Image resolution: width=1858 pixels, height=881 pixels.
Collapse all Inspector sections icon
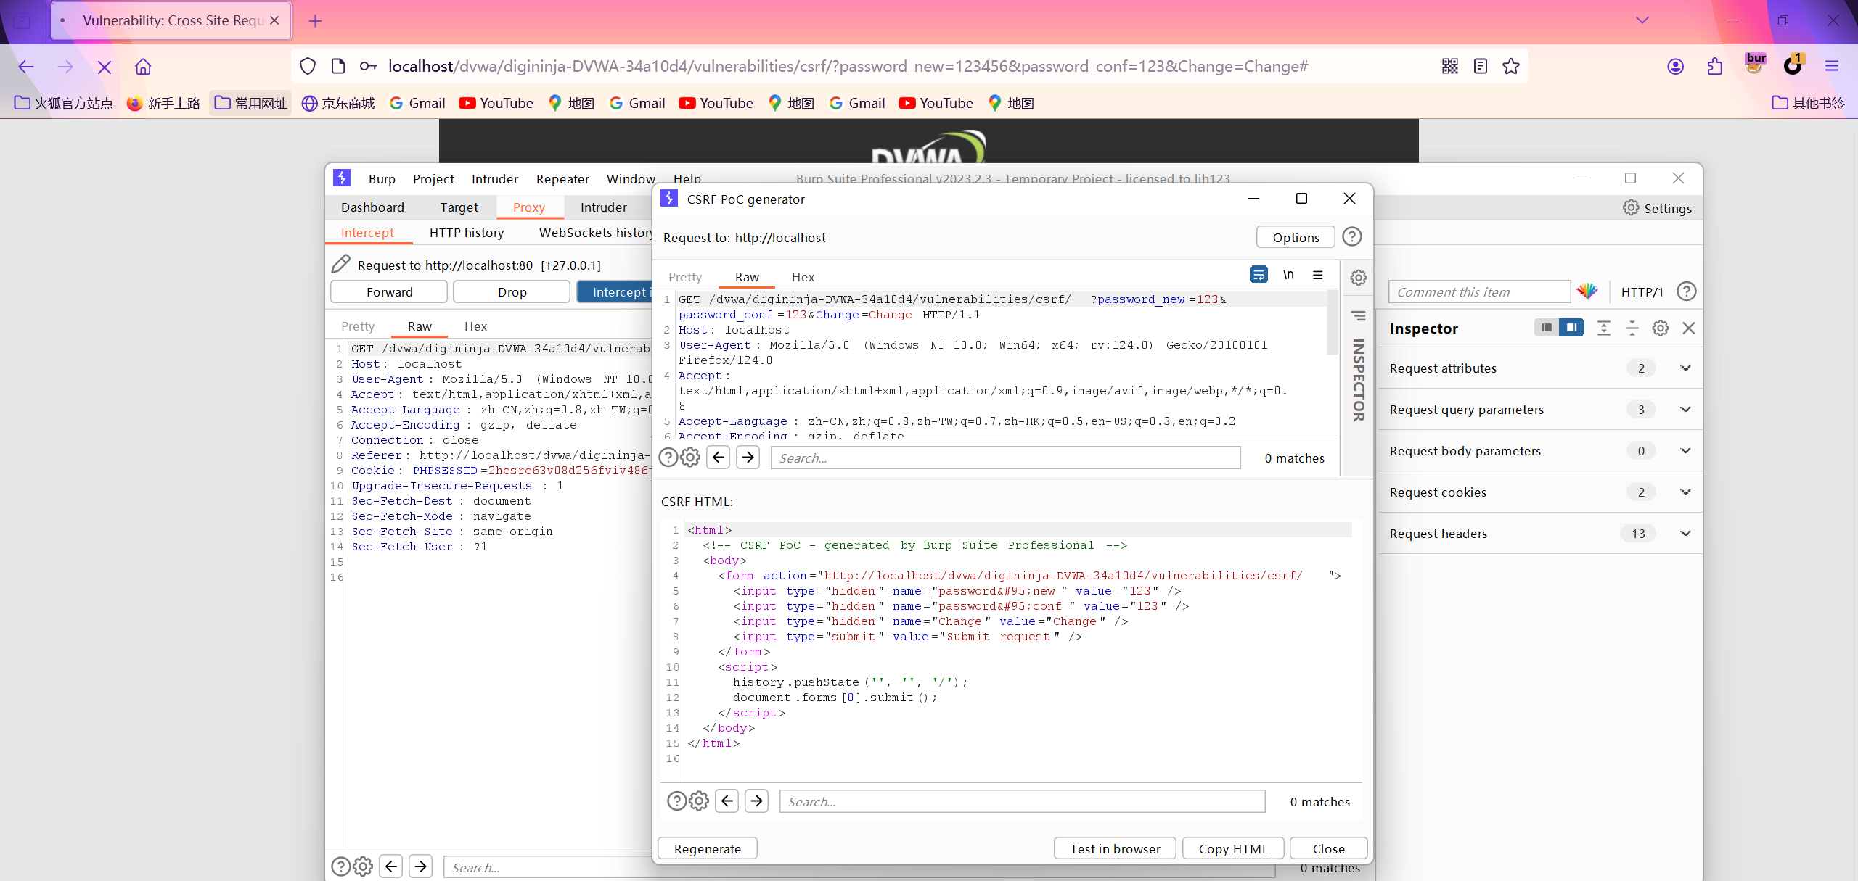coord(1632,328)
